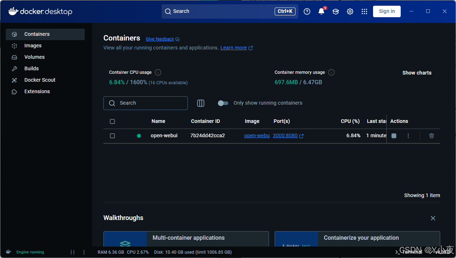Screen dimensions: 456x258
Task: Open Terminal from the status bar
Action: pos(409,252)
